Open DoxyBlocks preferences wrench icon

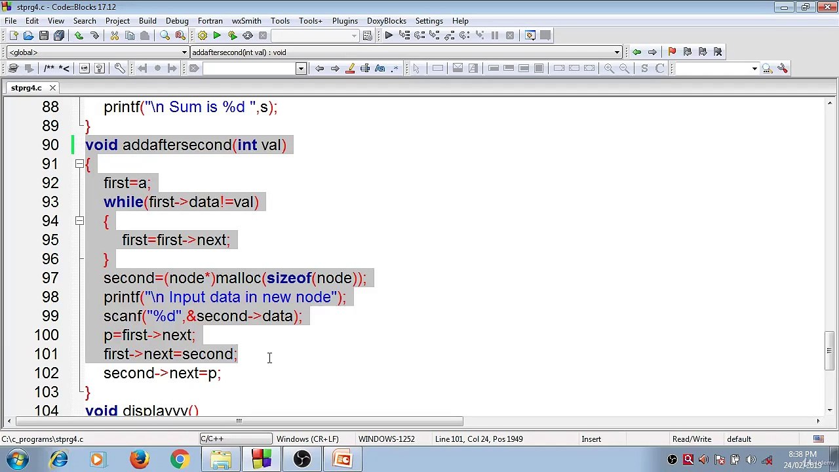(x=119, y=68)
